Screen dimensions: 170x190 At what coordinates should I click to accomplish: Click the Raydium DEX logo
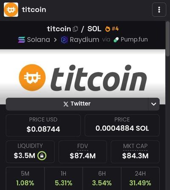pos(64,40)
